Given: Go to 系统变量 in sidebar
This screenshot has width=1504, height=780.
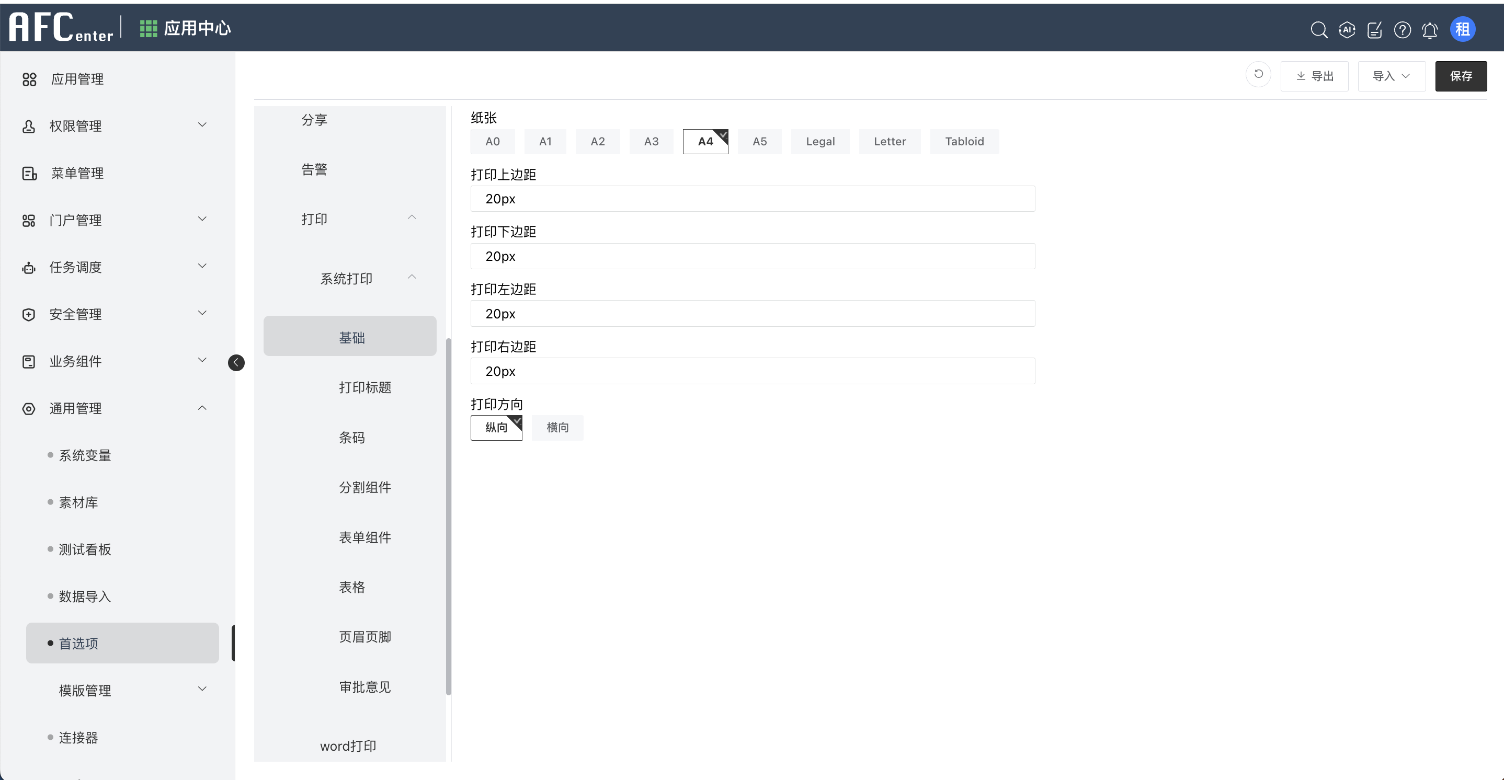Looking at the screenshot, I should 85,455.
